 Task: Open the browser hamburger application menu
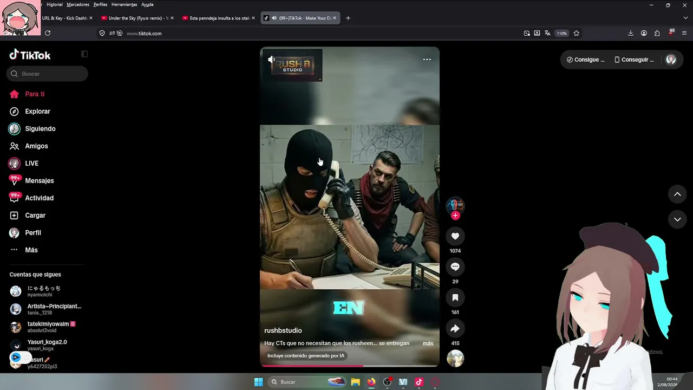pos(684,33)
